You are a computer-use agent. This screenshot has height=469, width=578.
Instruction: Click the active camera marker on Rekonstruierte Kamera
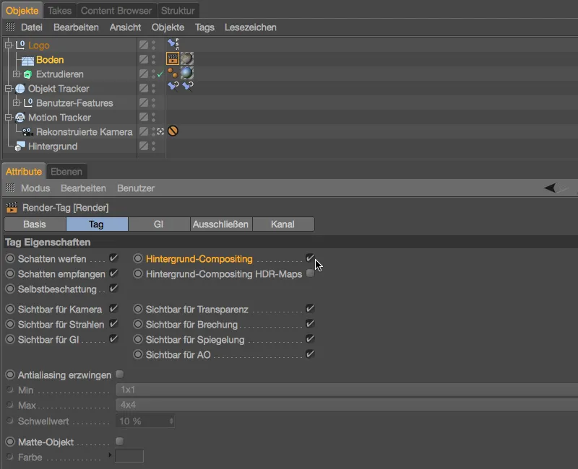point(160,131)
